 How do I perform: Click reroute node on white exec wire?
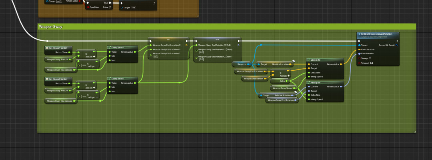pyautogui.click(x=47, y=41)
